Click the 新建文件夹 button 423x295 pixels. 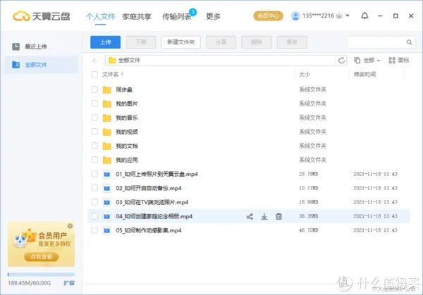click(181, 42)
